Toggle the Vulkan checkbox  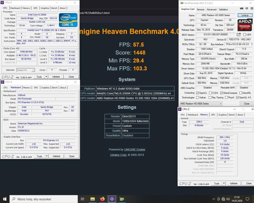pos(197,97)
